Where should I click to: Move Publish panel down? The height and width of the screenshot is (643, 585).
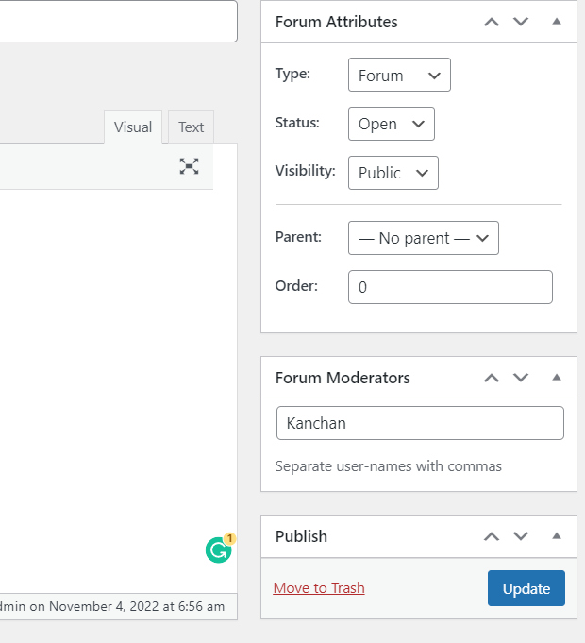pos(521,536)
